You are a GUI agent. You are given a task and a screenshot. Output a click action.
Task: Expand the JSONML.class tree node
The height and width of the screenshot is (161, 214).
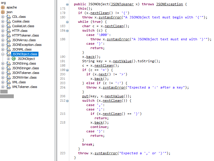pos(3,49)
